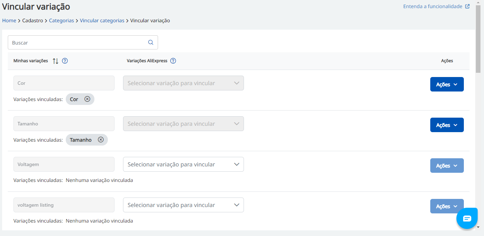Open Ações dropdown for Cor row
Image resolution: width=484 pixels, height=236 pixels.
coord(447,84)
